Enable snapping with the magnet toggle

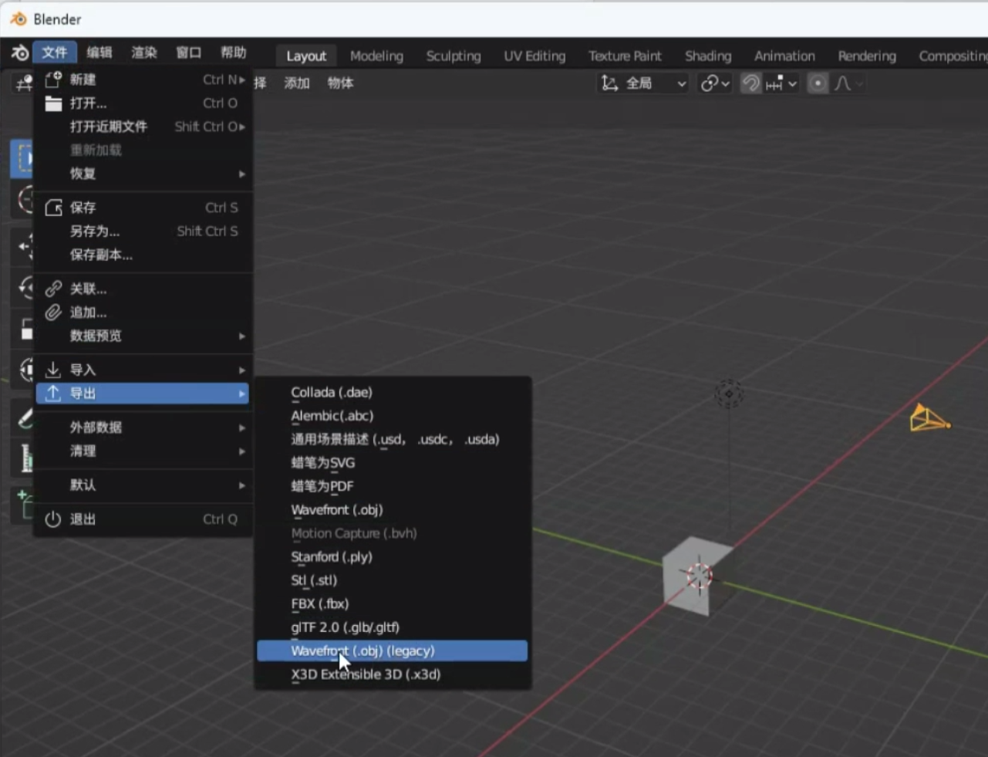pyautogui.click(x=749, y=83)
